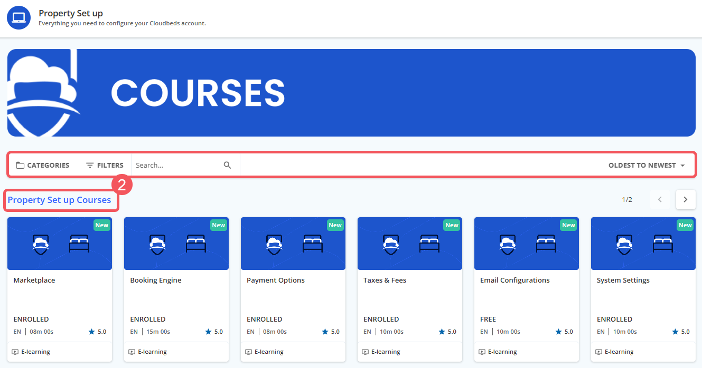This screenshot has width=702, height=368.
Task: Click the star rating icon on Email Configurations
Action: pyautogui.click(x=559, y=332)
